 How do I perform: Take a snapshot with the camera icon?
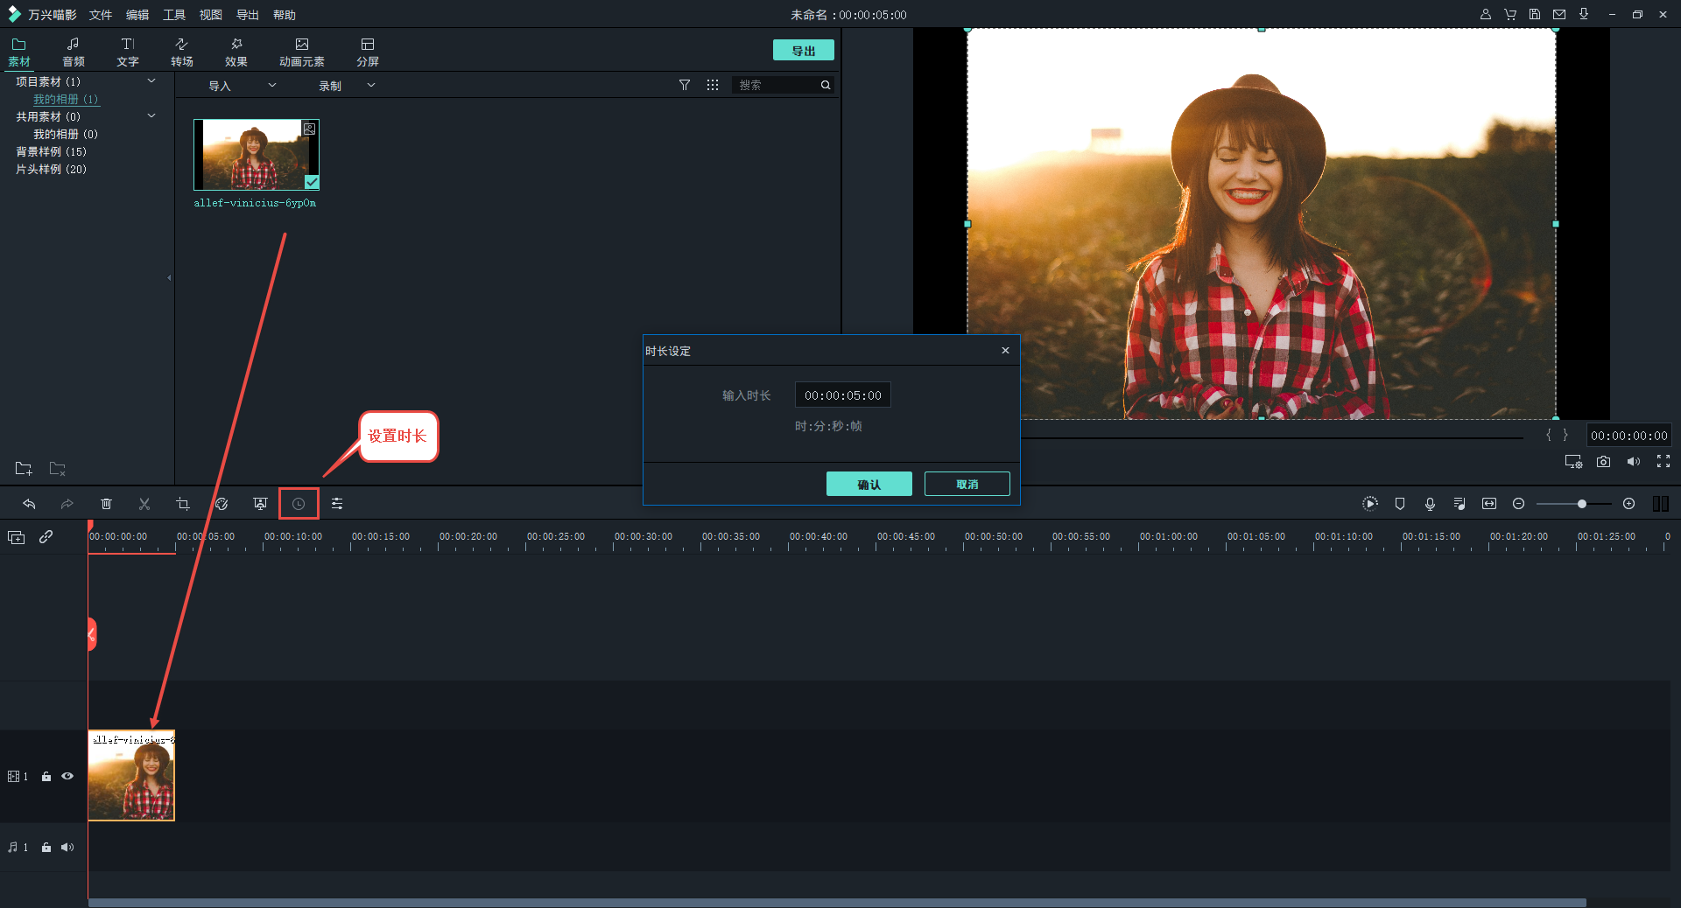(1603, 462)
